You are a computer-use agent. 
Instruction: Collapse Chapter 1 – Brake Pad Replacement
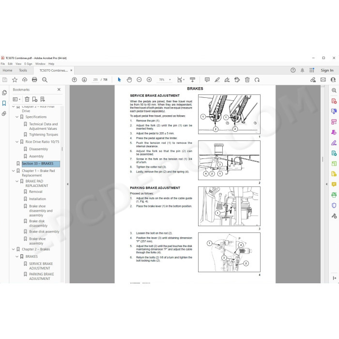pyautogui.click(x=14, y=171)
